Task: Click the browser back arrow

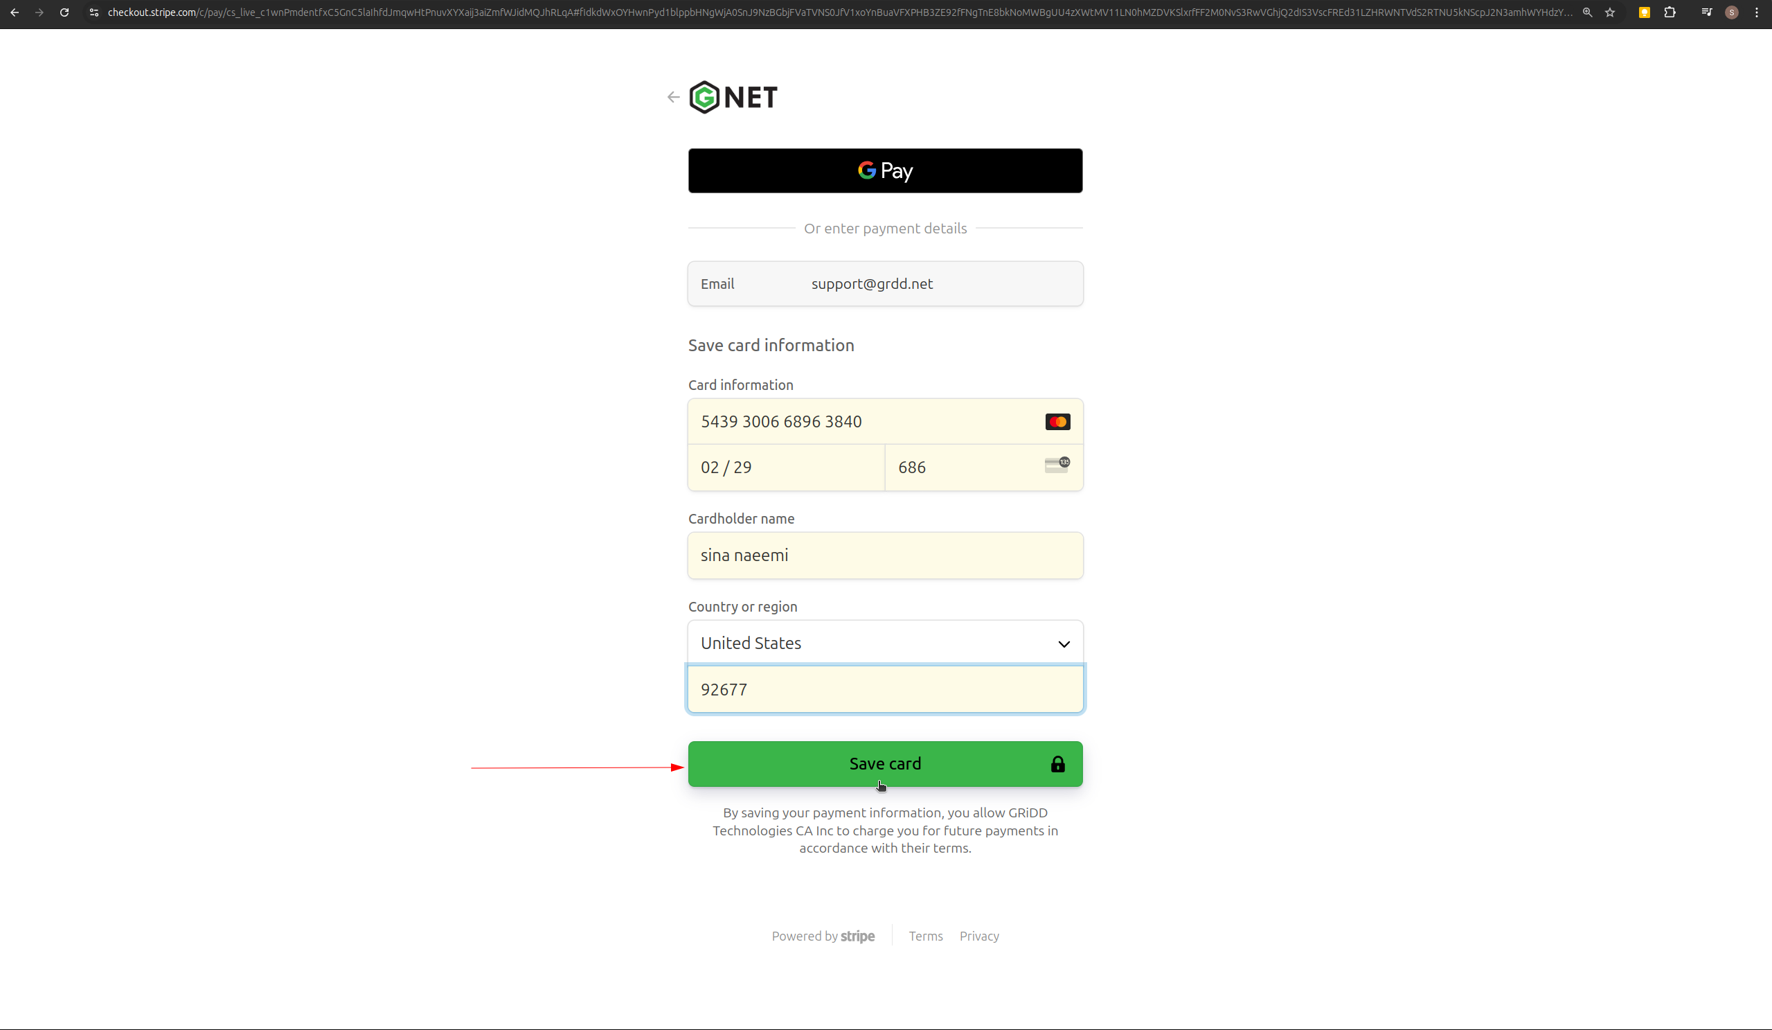Action: (x=15, y=12)
